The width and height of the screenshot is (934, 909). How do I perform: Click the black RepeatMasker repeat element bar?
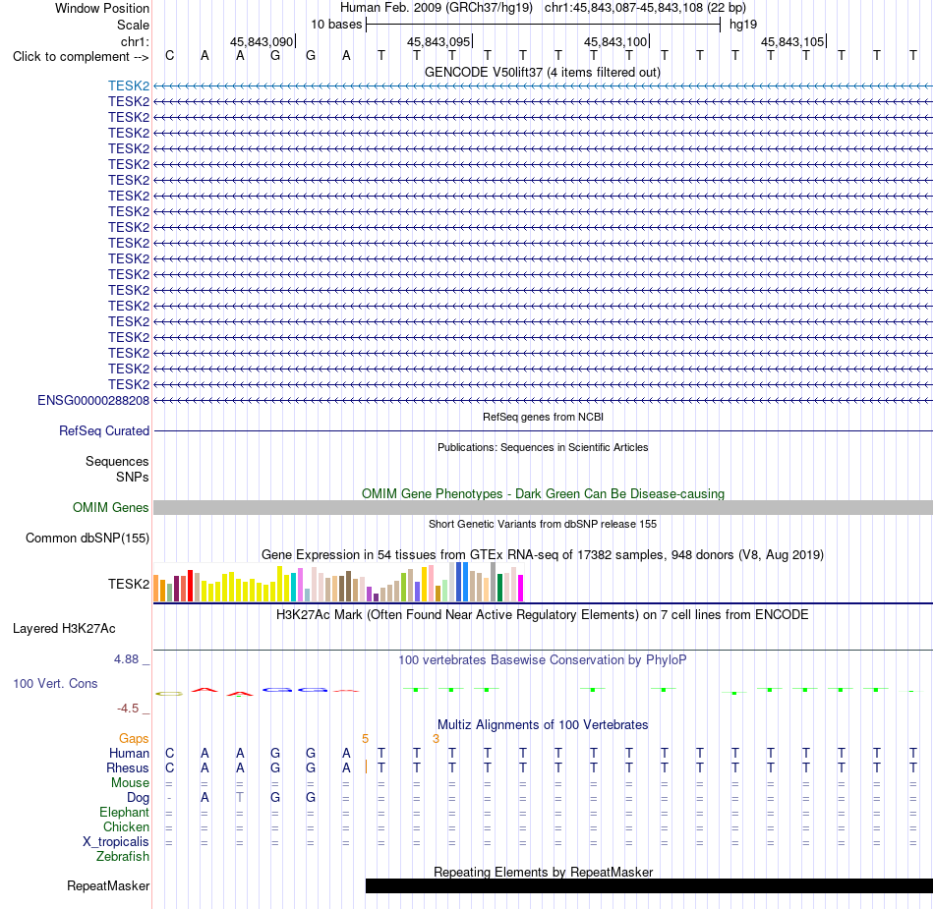pyautogui.click(x=649, y=885)
